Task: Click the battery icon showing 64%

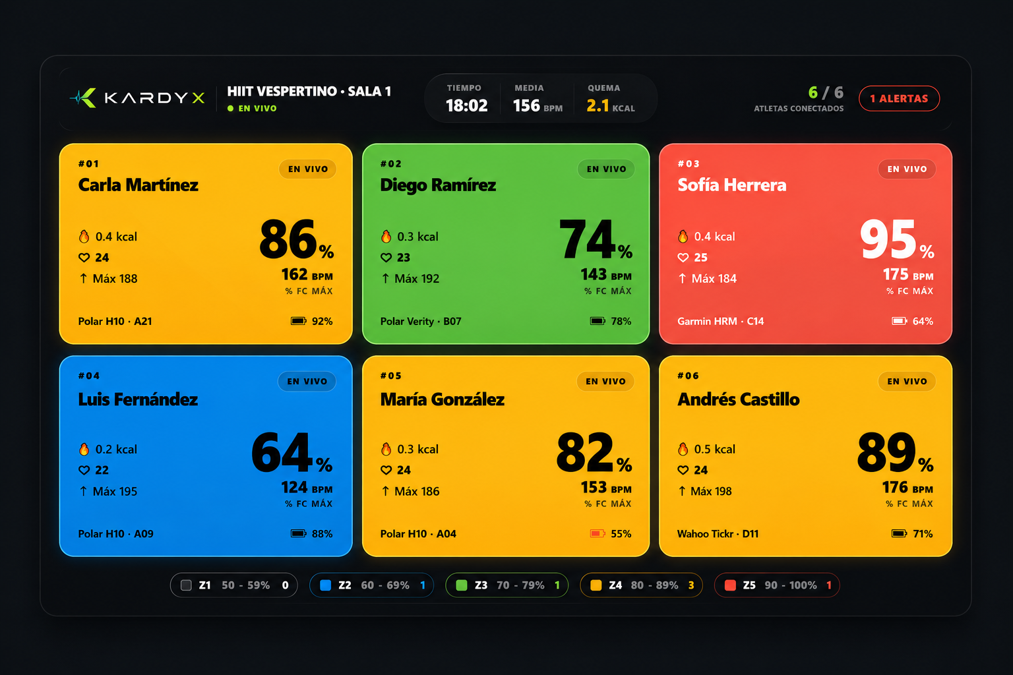Action: coord(900,321)
